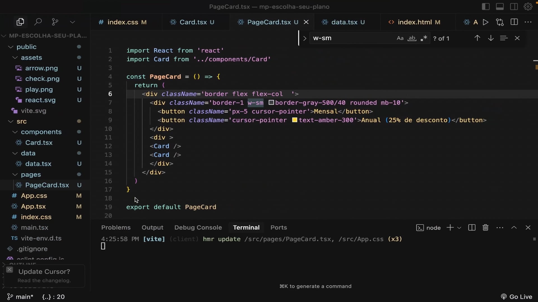Screen dimensions: 538x302
Task: Click the Explorer files icon
Action: (x=20, y=22)
